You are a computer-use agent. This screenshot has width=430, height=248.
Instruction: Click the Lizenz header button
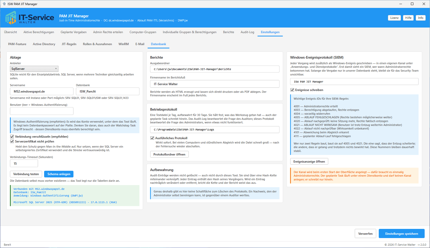(394, 18)
